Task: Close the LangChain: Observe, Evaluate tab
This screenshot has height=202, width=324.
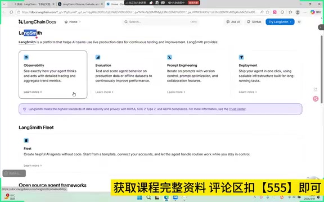Action: pos(102,4)
